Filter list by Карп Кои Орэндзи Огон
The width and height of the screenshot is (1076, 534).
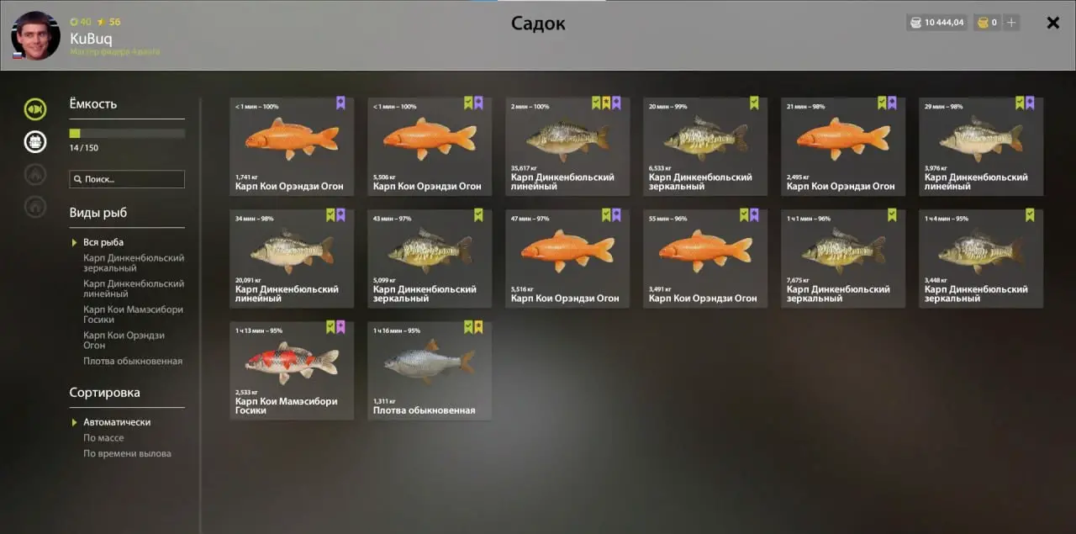pos(124,341)
